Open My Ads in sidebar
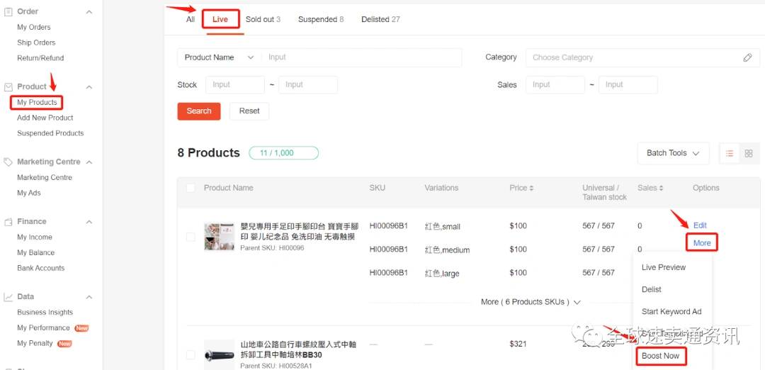Screen dimensions: 765x370 [x=29, y=194]
